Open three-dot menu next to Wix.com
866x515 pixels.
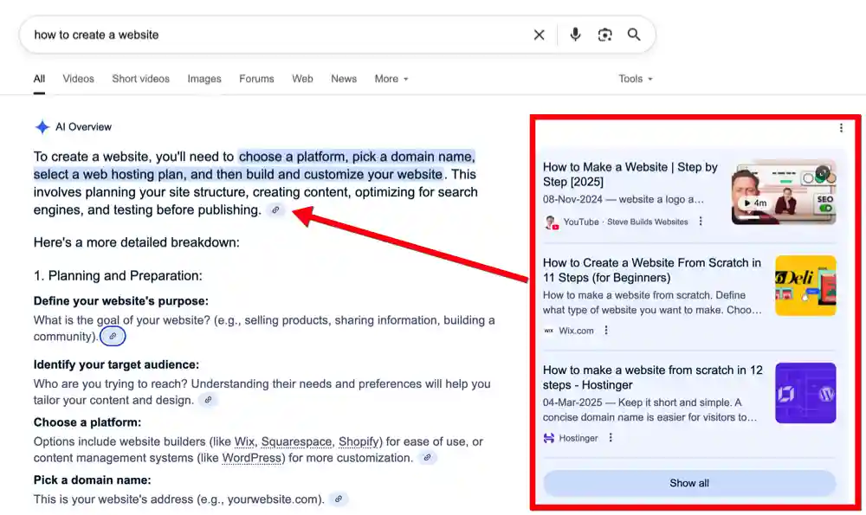point(606,330)
